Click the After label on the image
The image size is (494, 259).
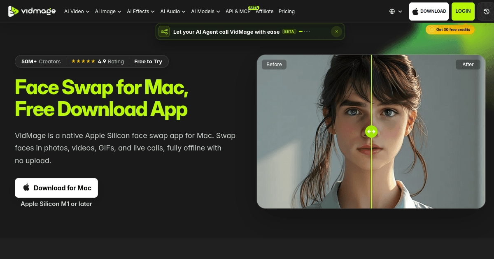tap(468, 65)
